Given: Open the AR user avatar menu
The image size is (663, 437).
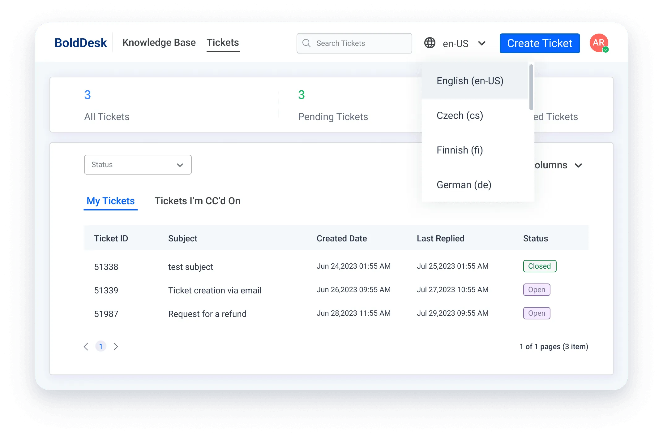Looking at the screenshot, I should (x=599, y=43).
